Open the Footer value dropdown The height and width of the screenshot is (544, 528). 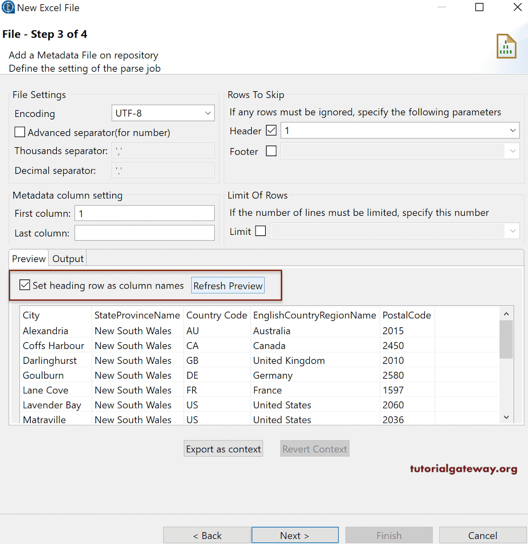click(513, 151)
